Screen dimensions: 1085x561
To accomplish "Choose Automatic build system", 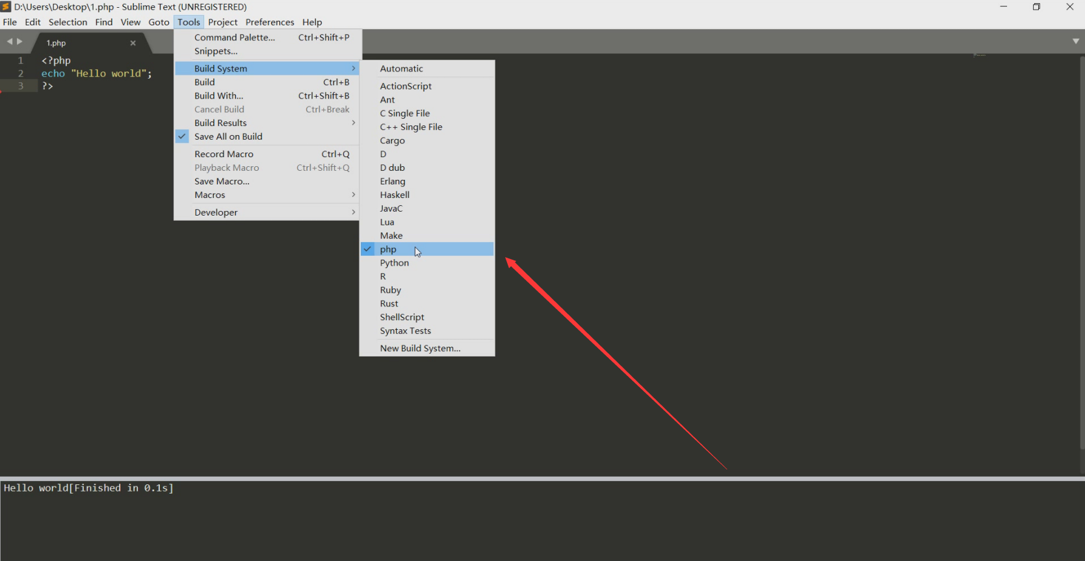I will tap(427, 68).
